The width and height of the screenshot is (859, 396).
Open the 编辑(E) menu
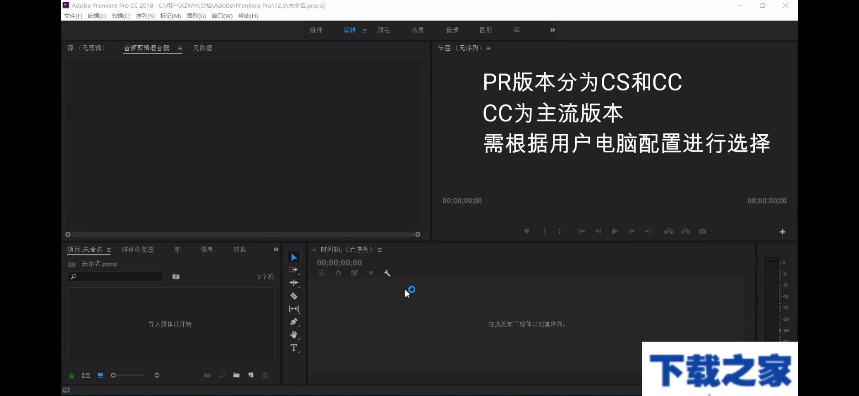pyautogui.click(x=97, y=16)
